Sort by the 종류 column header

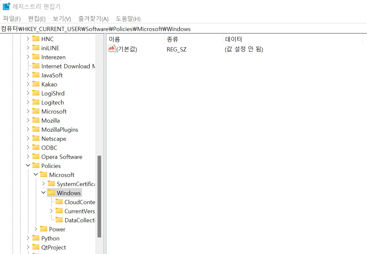[194, 39]
